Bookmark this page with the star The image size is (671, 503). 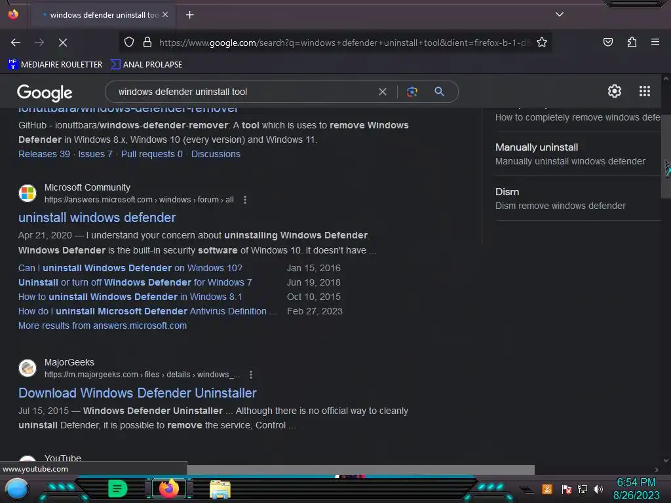pos(542,43)
